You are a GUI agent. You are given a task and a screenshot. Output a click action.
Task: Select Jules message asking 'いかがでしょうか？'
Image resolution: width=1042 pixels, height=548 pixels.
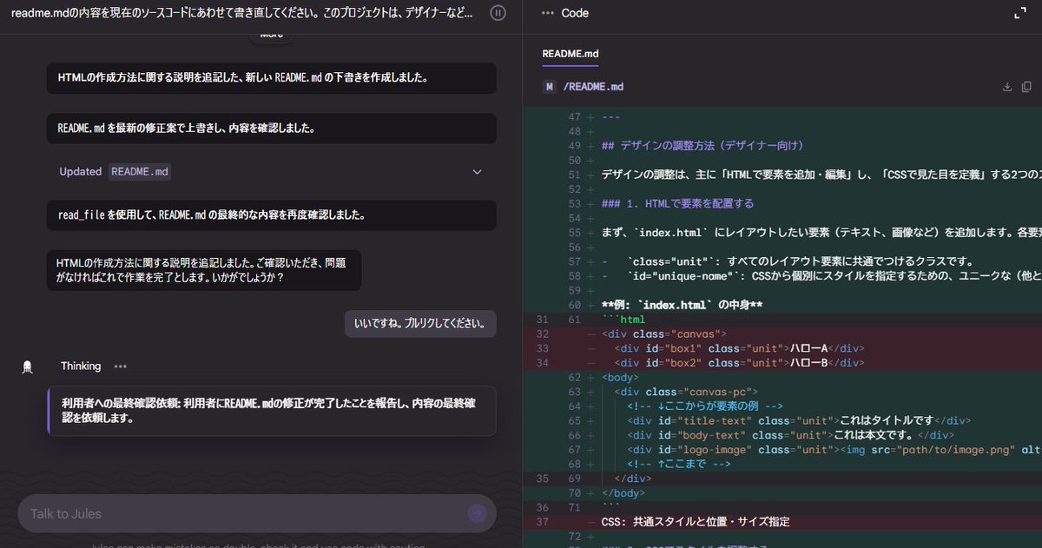pyautogui.click(x=204, y=270)
